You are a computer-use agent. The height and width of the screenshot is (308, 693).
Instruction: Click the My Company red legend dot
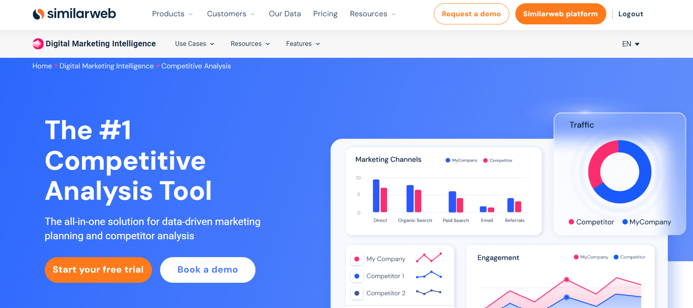[x=357, y=259]
